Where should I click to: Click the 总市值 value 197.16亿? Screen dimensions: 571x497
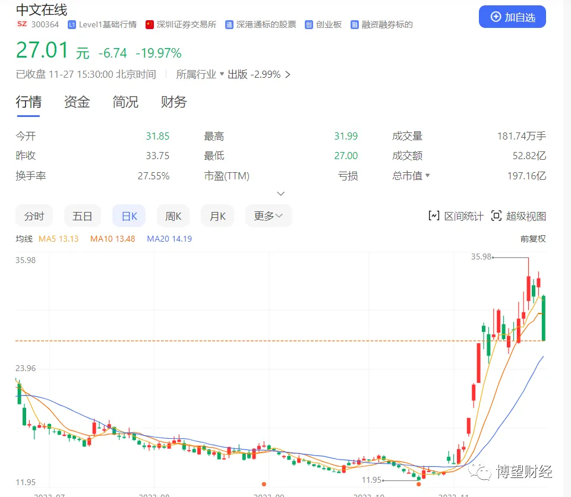click(527, 176)
